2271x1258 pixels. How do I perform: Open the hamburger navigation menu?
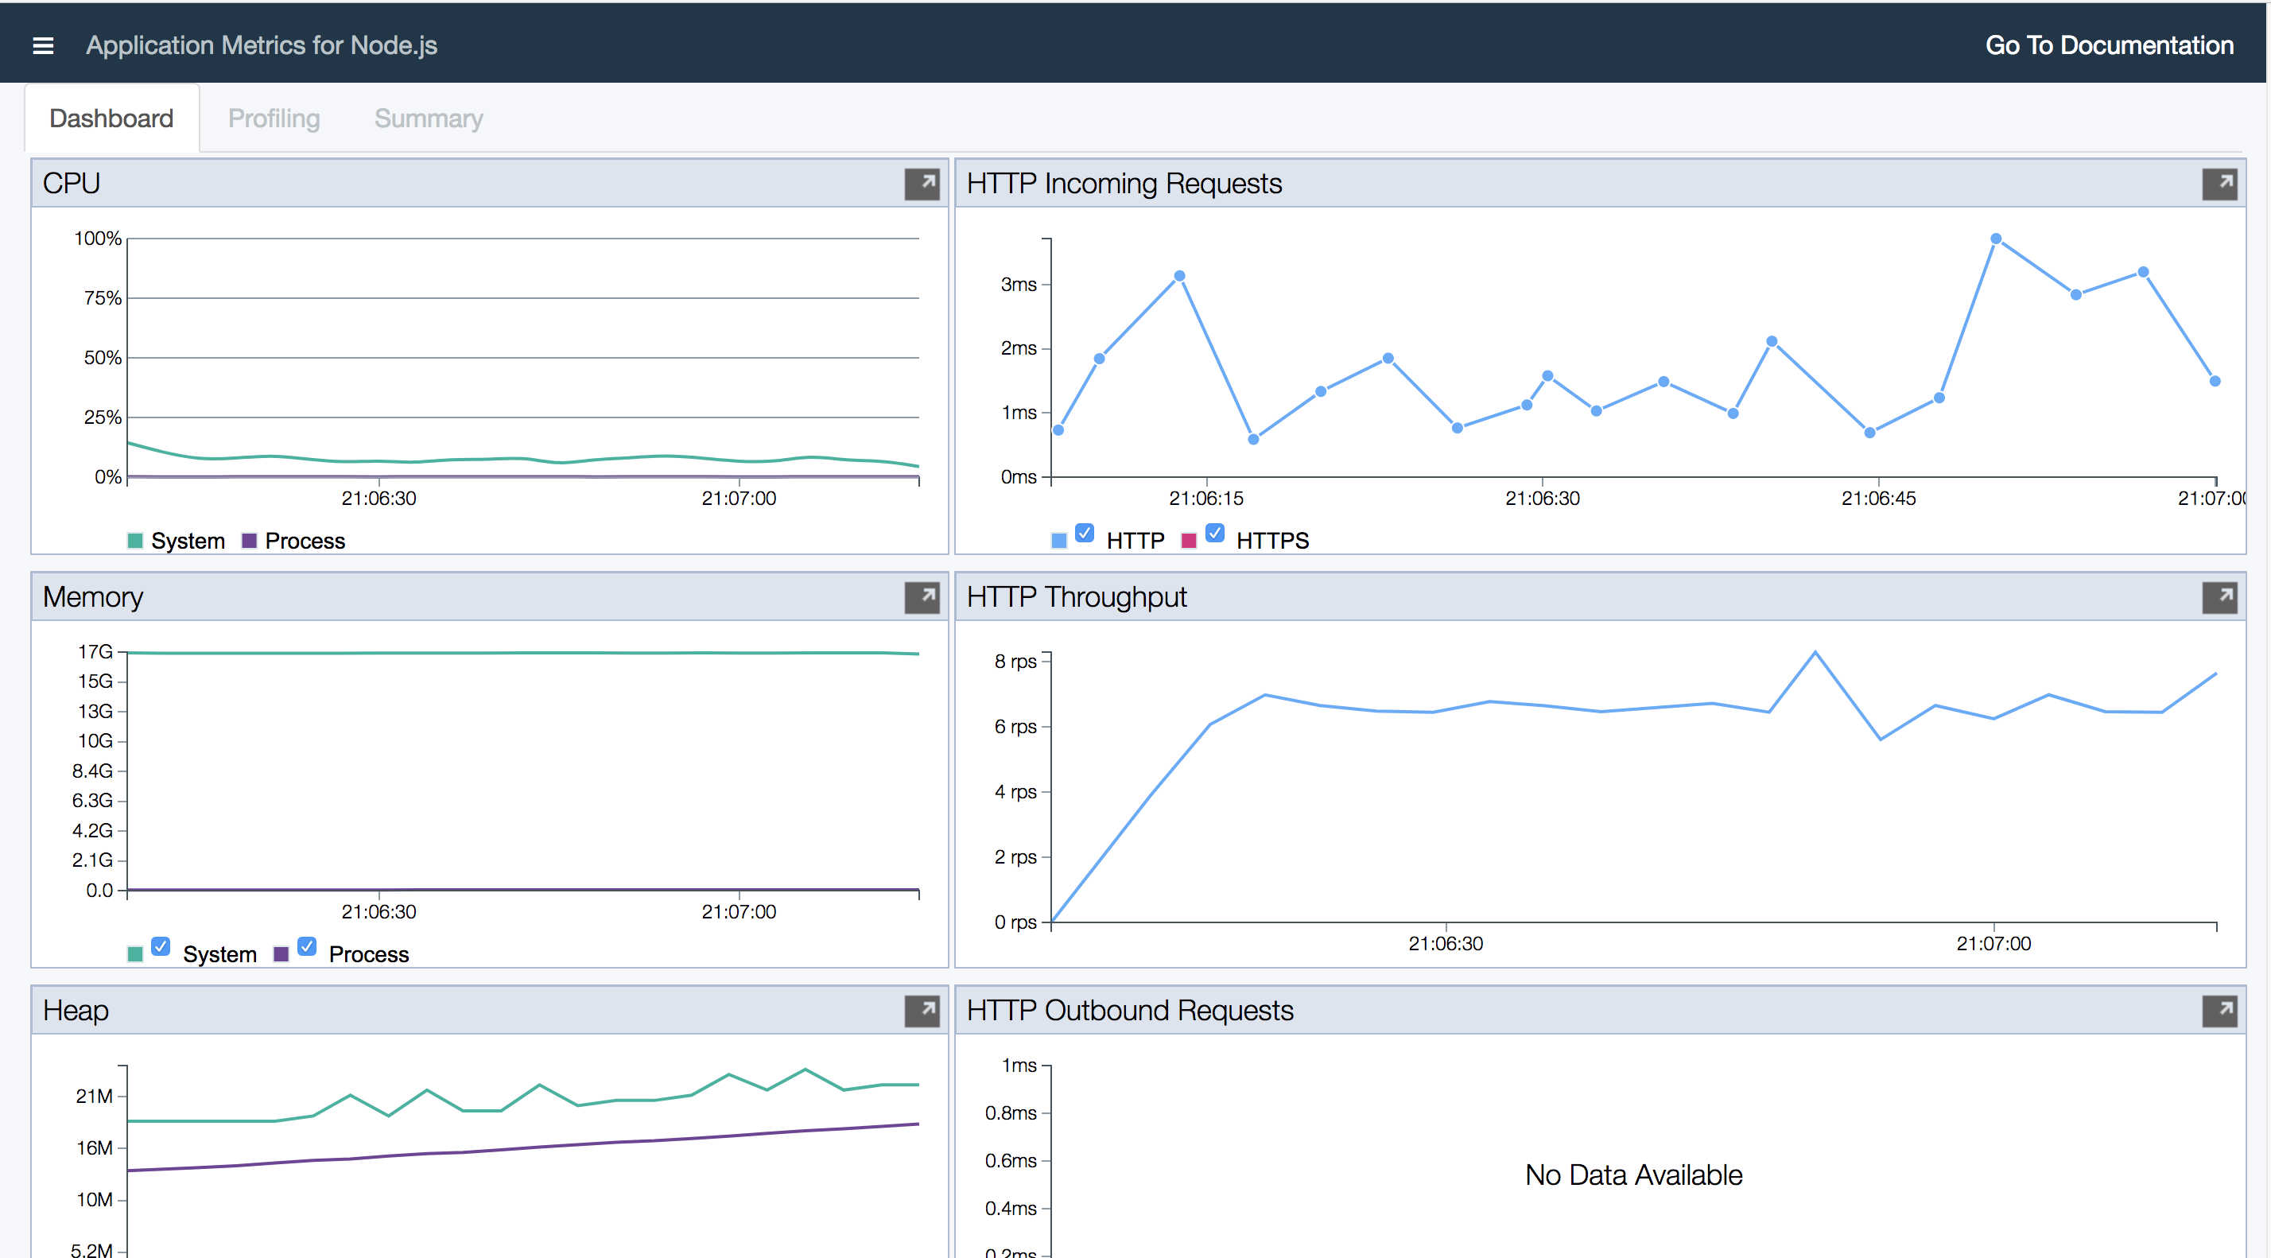tap(42, 46)
